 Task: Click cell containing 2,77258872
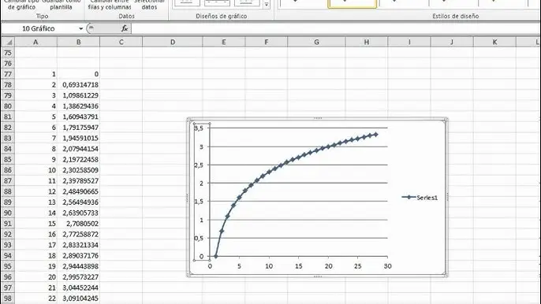click(x=78, y=235)
